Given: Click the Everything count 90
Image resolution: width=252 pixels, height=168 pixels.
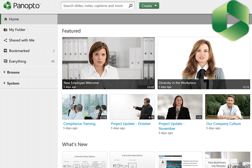Looking at the screenshot, I should (x=53, y=61).
